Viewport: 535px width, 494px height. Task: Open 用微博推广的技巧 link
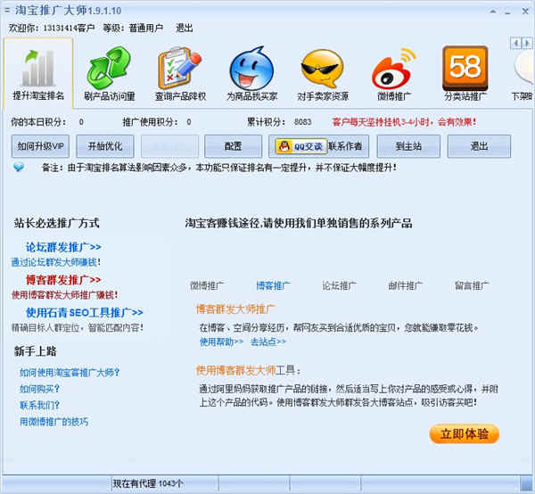click(53, 422)
